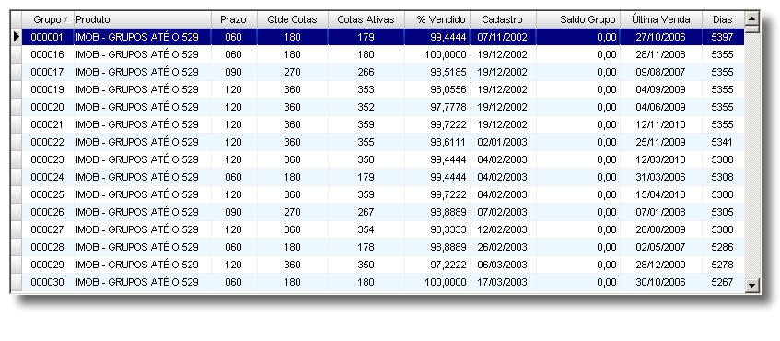
Task: Click % Vendido value 98,0556
Action: point(448,89)
